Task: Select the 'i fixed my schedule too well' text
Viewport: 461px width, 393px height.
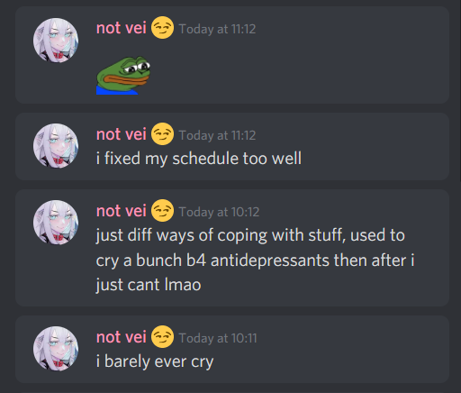Action: pos(199,159)
